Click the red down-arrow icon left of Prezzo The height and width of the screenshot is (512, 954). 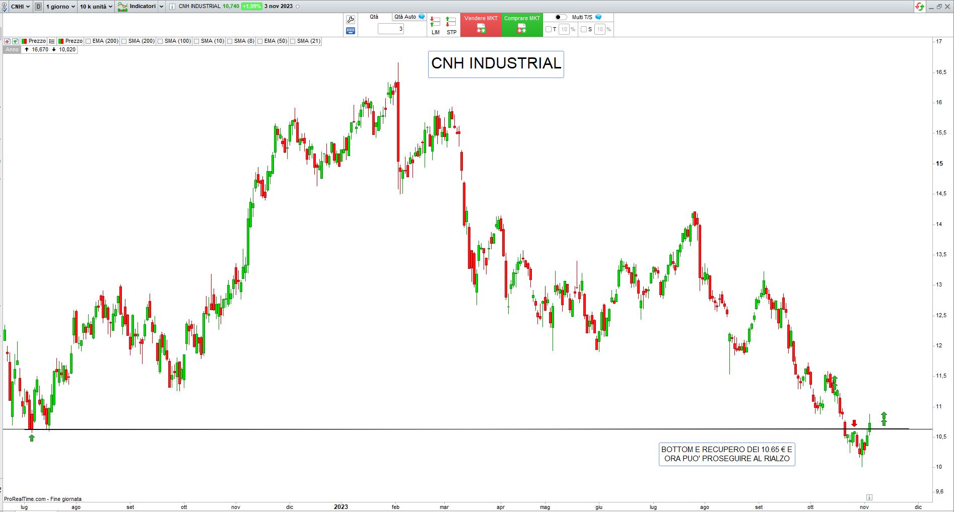click(7, 41)
